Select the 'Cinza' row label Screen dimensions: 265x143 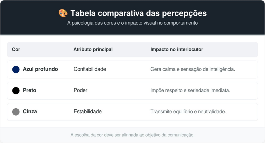click(x=30, y=112)
